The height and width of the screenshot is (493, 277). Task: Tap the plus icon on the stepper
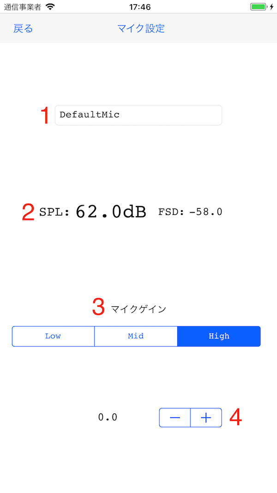(x=206, y=417)
